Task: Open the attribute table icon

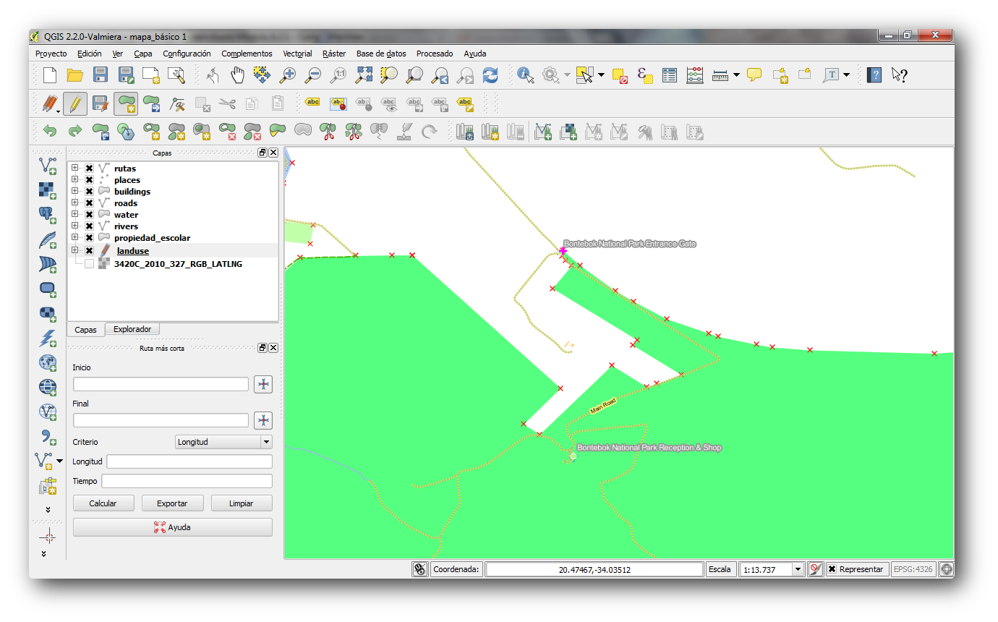Action: click(670, 74)
